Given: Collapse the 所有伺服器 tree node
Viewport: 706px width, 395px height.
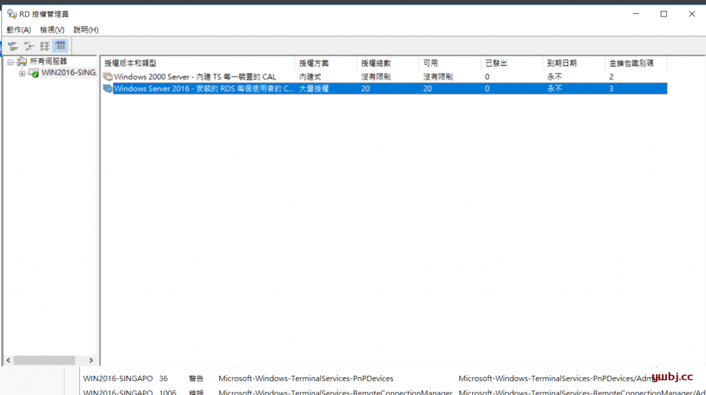Looking at the screenshot, I should point(10,62).
